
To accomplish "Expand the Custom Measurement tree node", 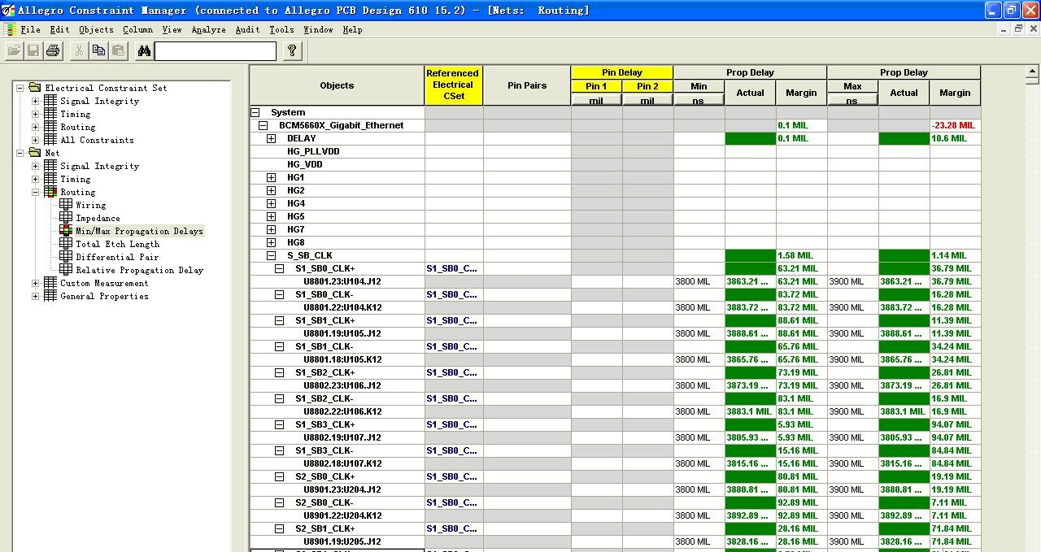I will click(35, 283).
